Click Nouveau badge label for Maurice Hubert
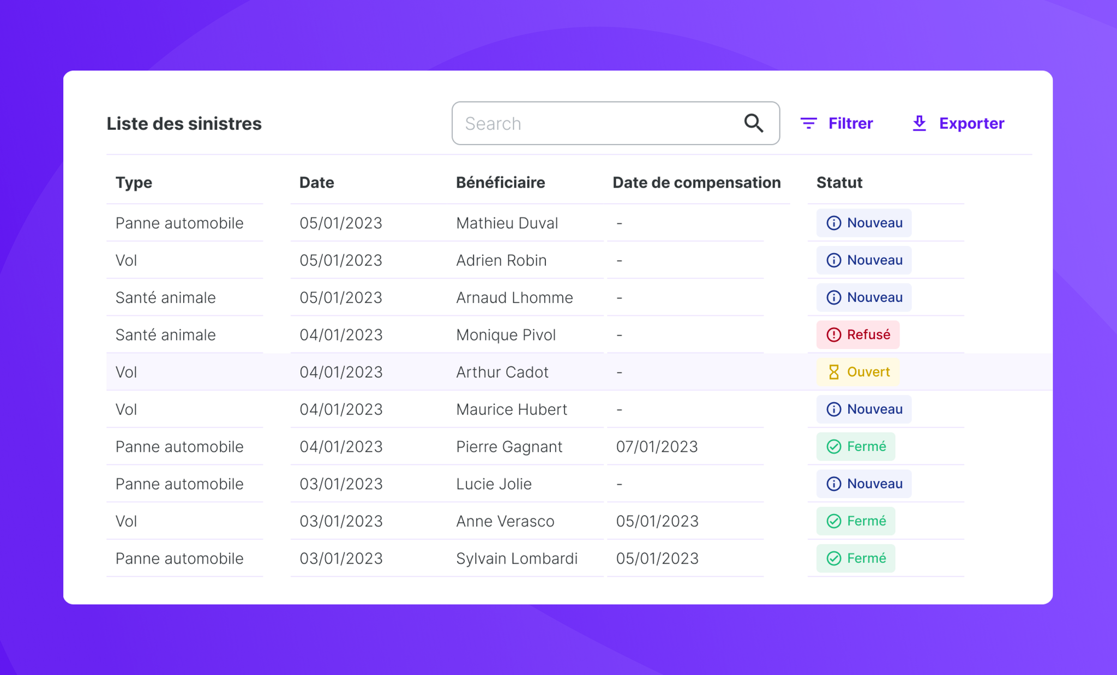This screenshot has height=675, width=1117. coord(874,409)
